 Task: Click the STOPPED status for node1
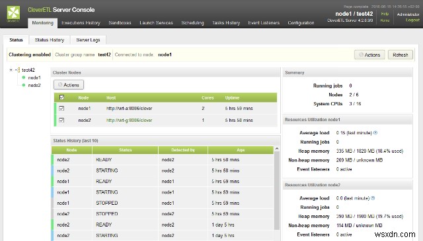[x=107, y=203]
